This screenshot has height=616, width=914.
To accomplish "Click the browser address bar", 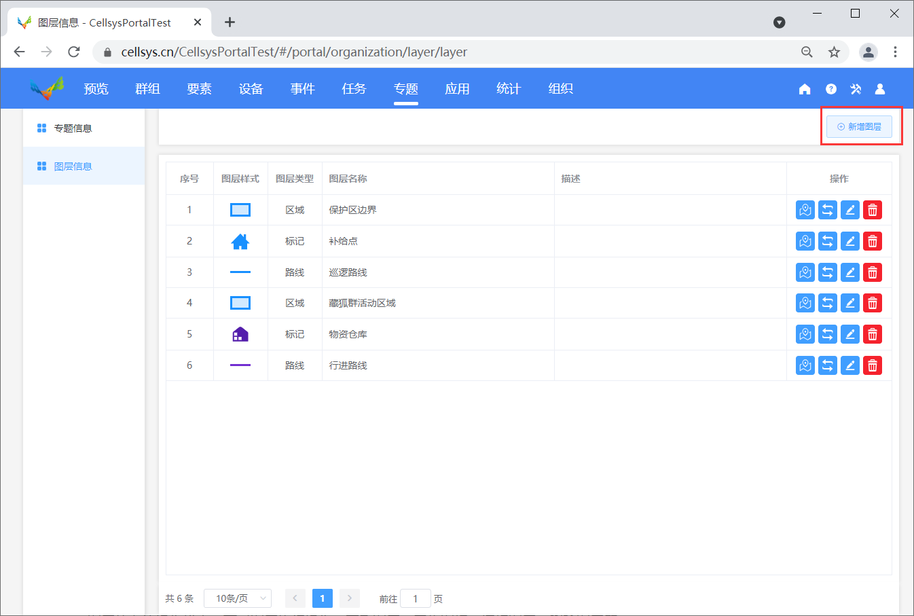I will 448,52.
